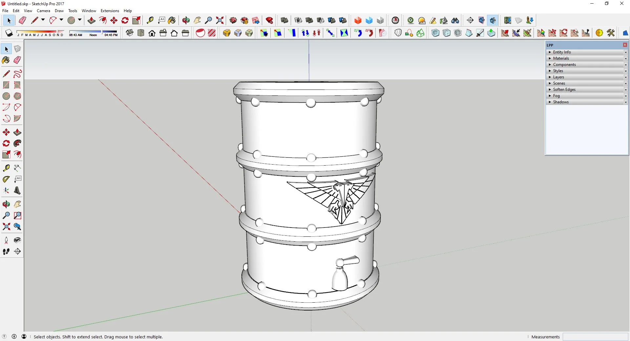Viewport: 630px width, 341px height.
Task: Open the 3D Warehouse from top toolbar
Action: [x=233, y=20]
